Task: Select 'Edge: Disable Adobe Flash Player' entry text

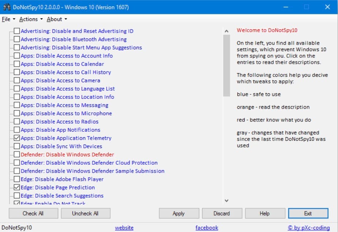Action: pos(62,179)
